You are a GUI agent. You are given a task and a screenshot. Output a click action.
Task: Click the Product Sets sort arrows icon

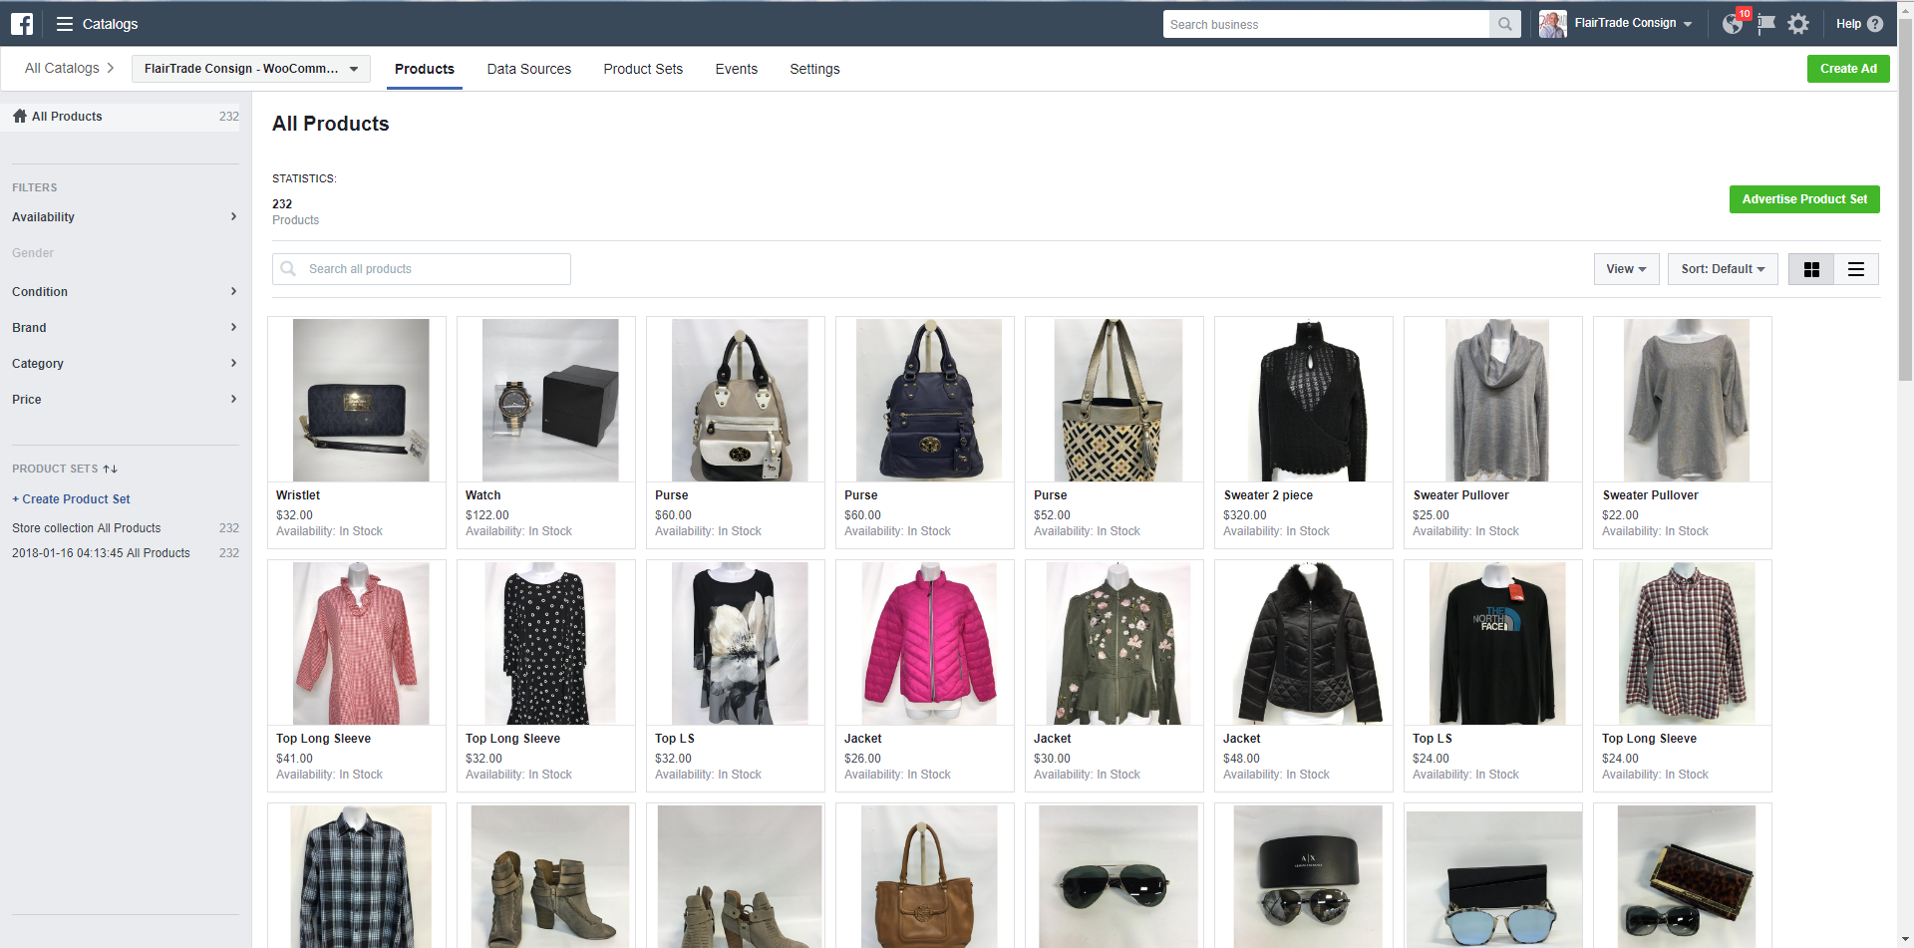click(111, 469)
